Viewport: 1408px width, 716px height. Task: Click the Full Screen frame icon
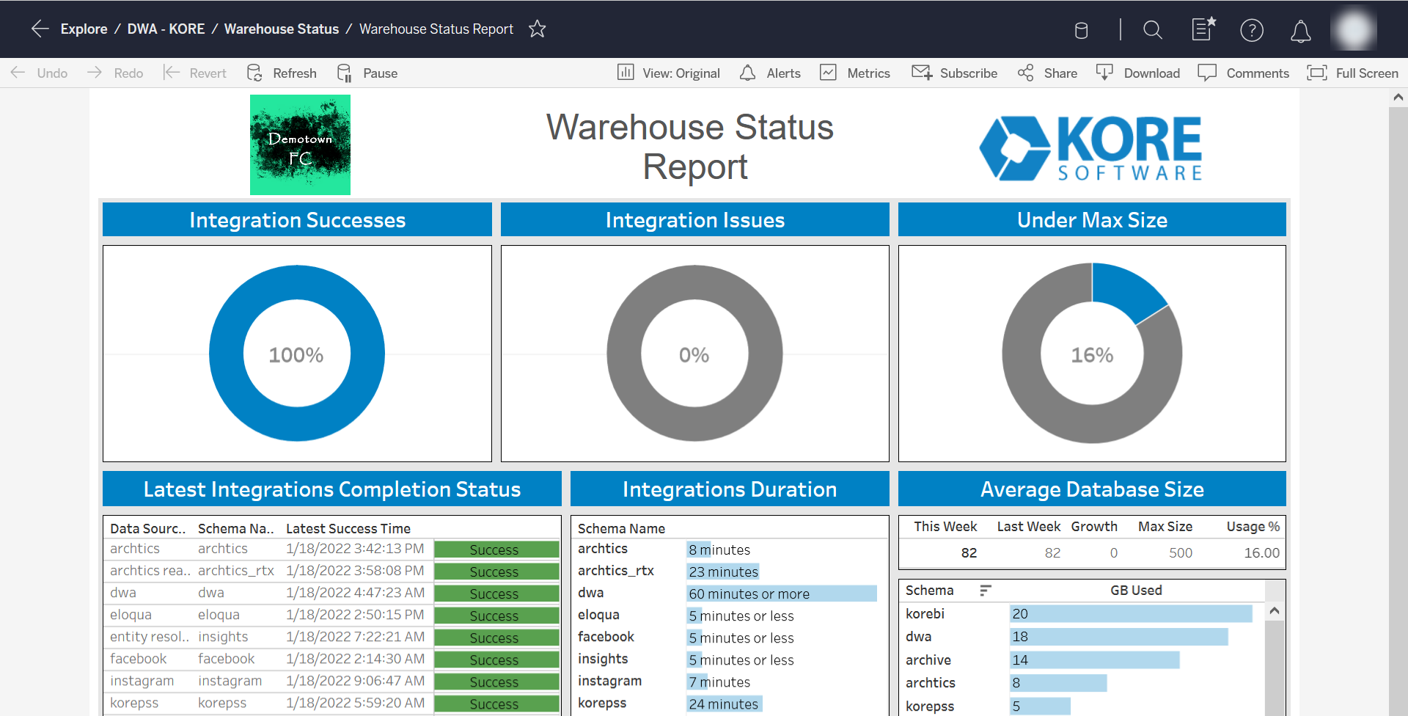point(1317,73)
